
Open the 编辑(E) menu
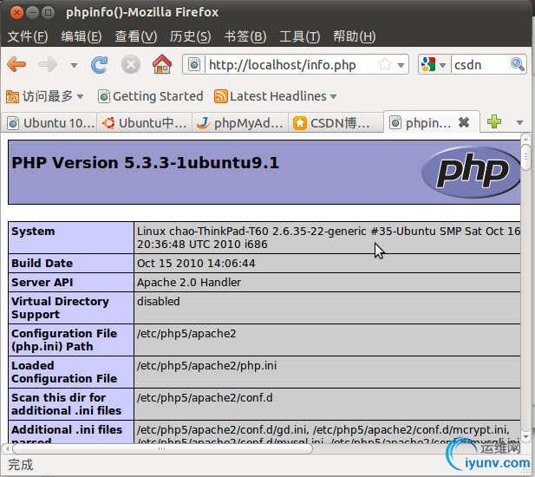tap(82, 36)
